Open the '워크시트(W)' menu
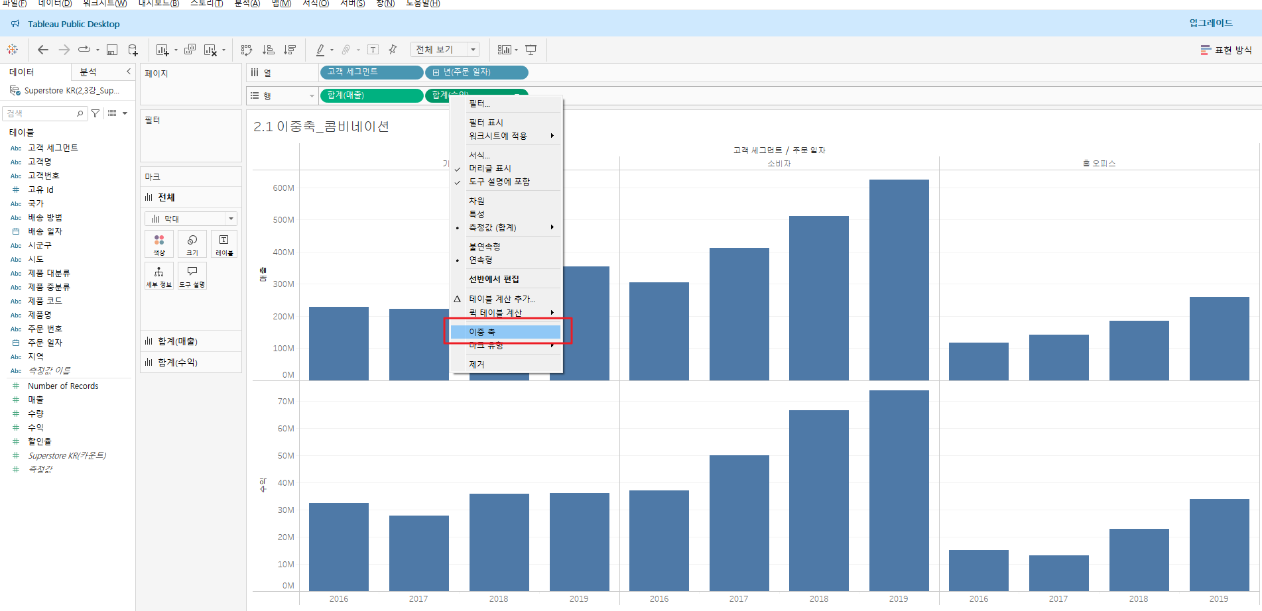 (105, 3)
